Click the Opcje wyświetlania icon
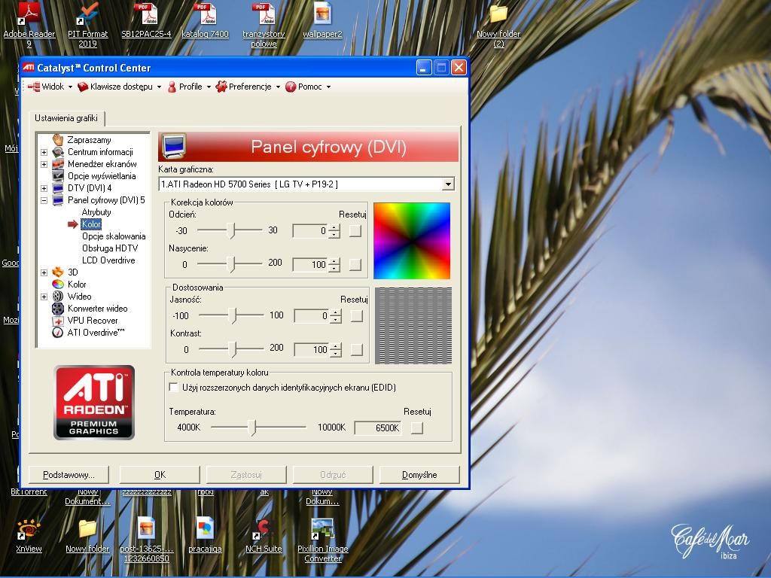 58,176
